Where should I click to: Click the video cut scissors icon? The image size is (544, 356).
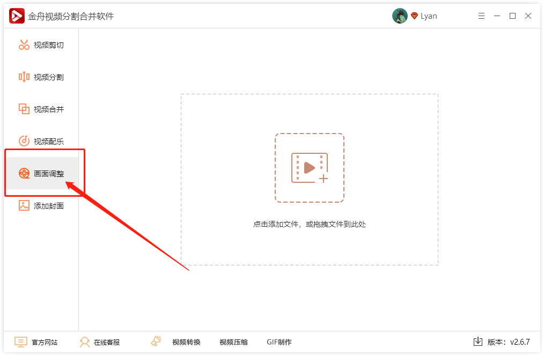pos(24,44)
